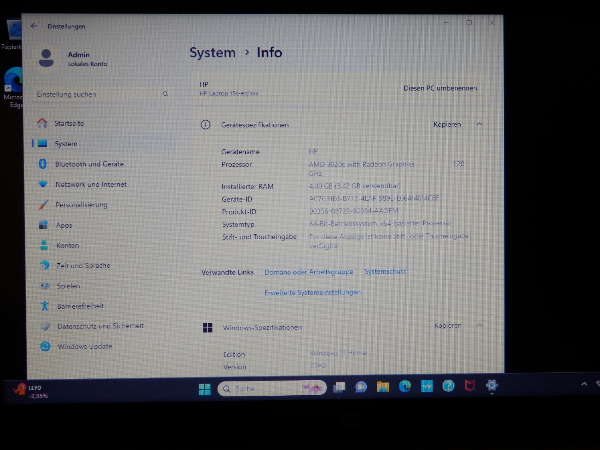Screen dimensions: 600x450
Task: Select Netzwerk und Internet in the sidebar
Action: 91,184
